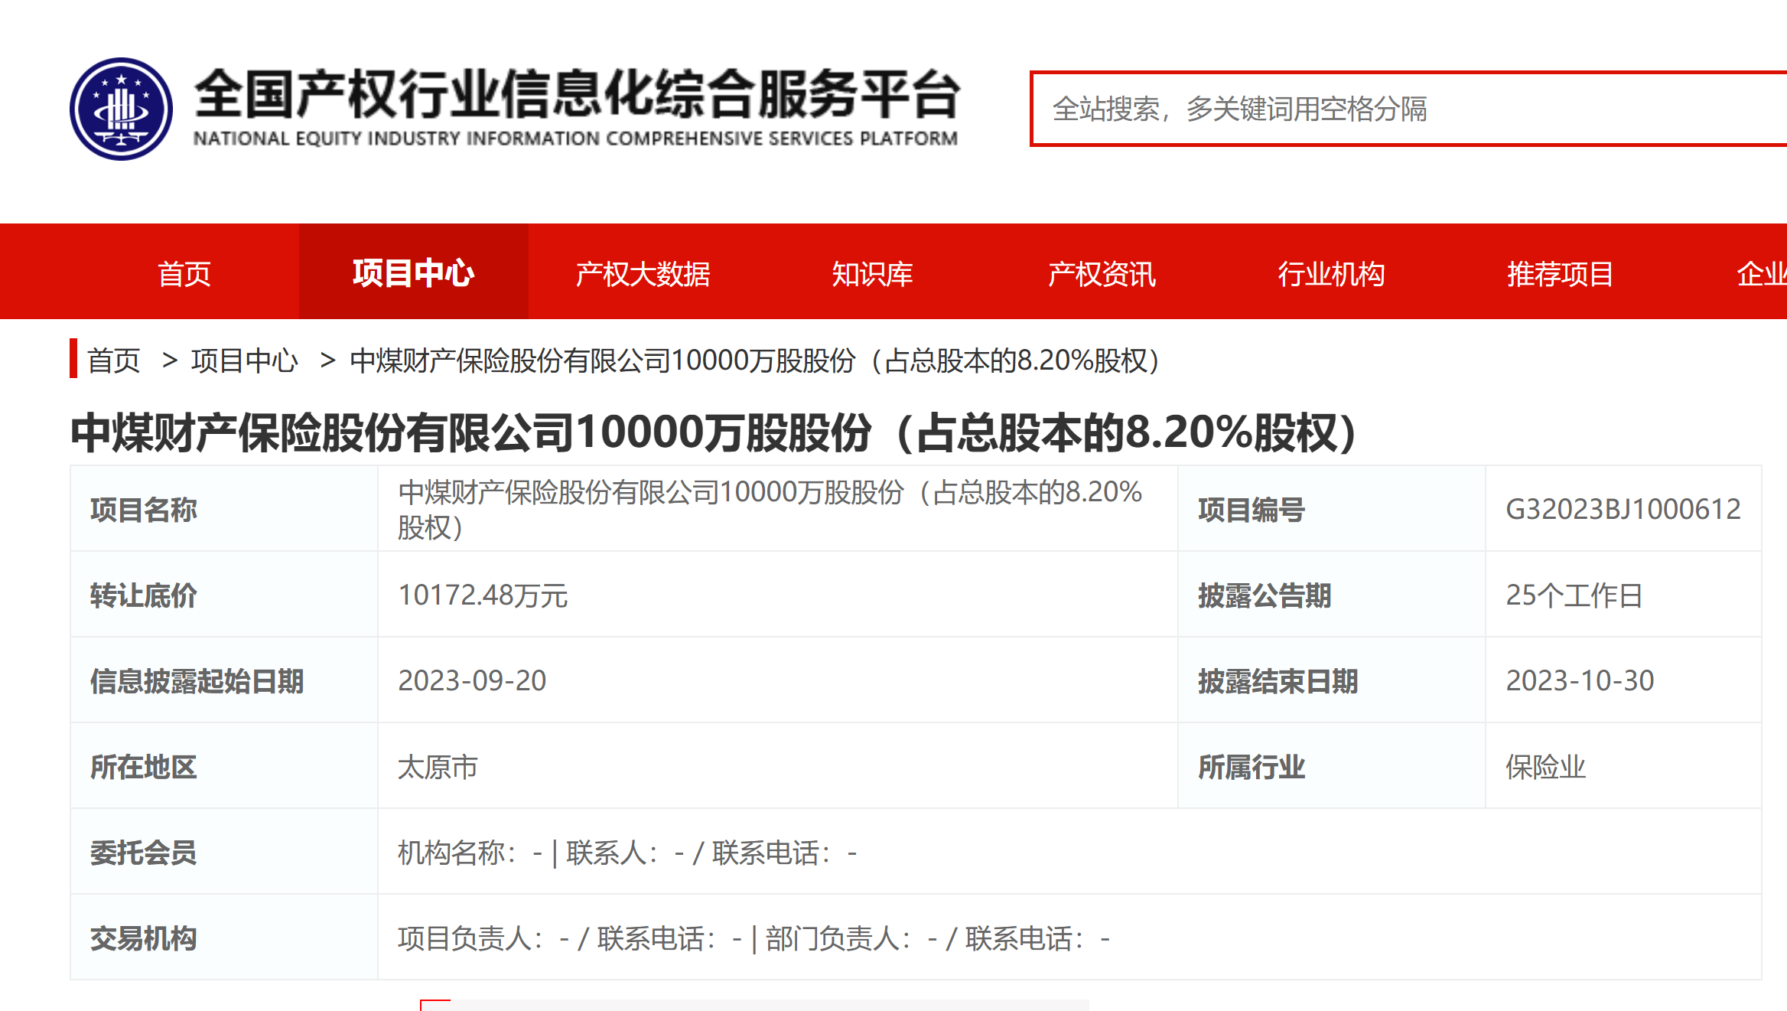Go to 产权大数据 in the nav bar
The image size is (1787, 1011).
(x=643, y=273)
